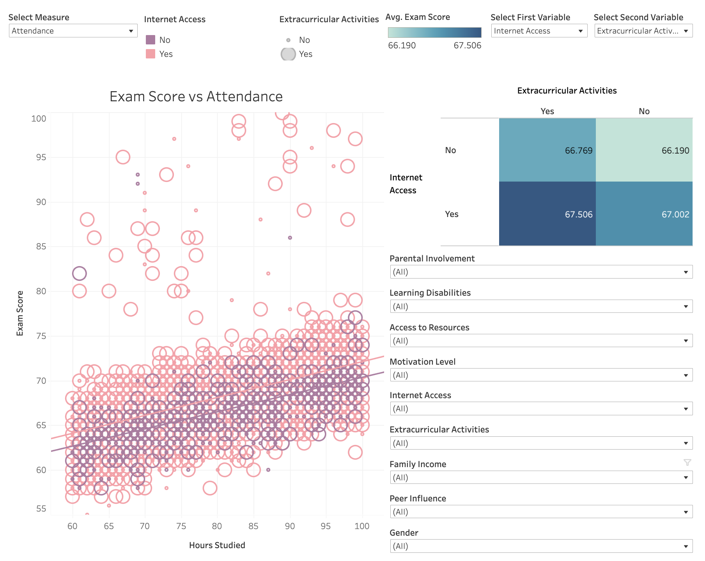Screen dimensions: 705x561
Task: Expand the Motivation Level filter dropdown
Action: tap(541, 375)
